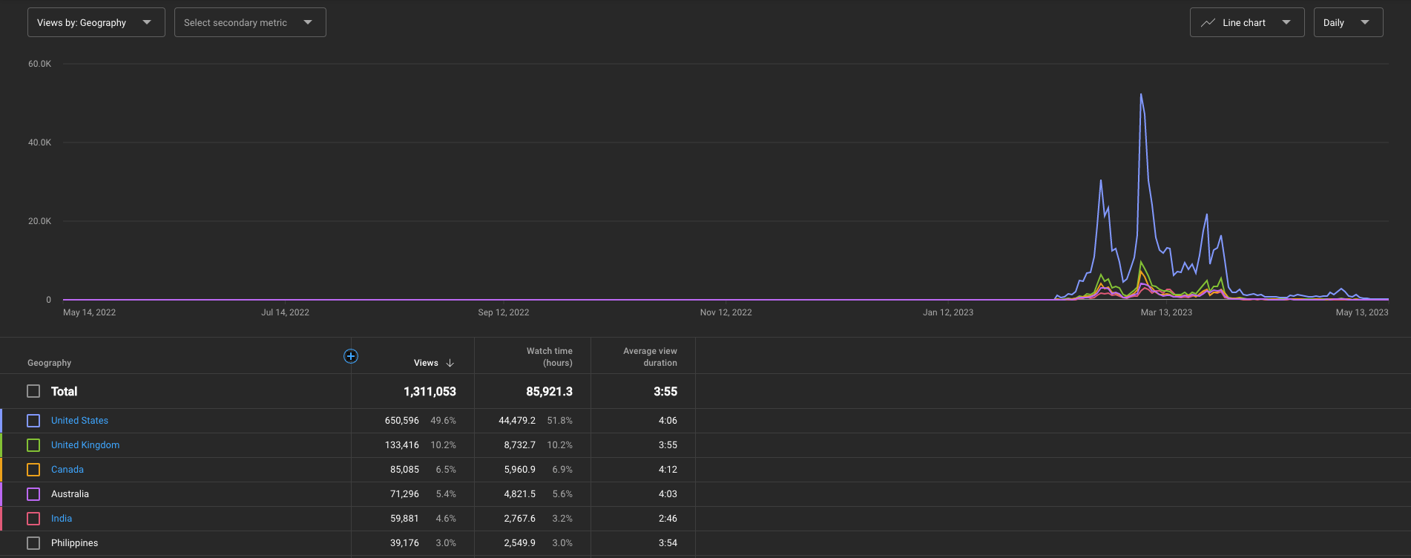Toggle the United Kingdom checkbox
The image size is (1411, 558).
click(x=33, y=445)
